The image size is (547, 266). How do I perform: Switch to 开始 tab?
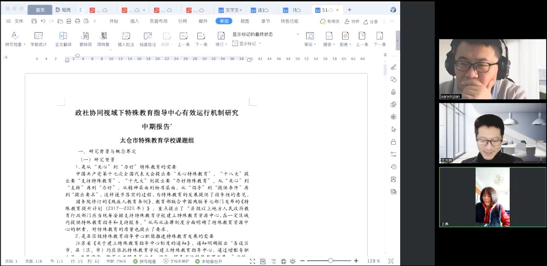(x=114, y=21)
